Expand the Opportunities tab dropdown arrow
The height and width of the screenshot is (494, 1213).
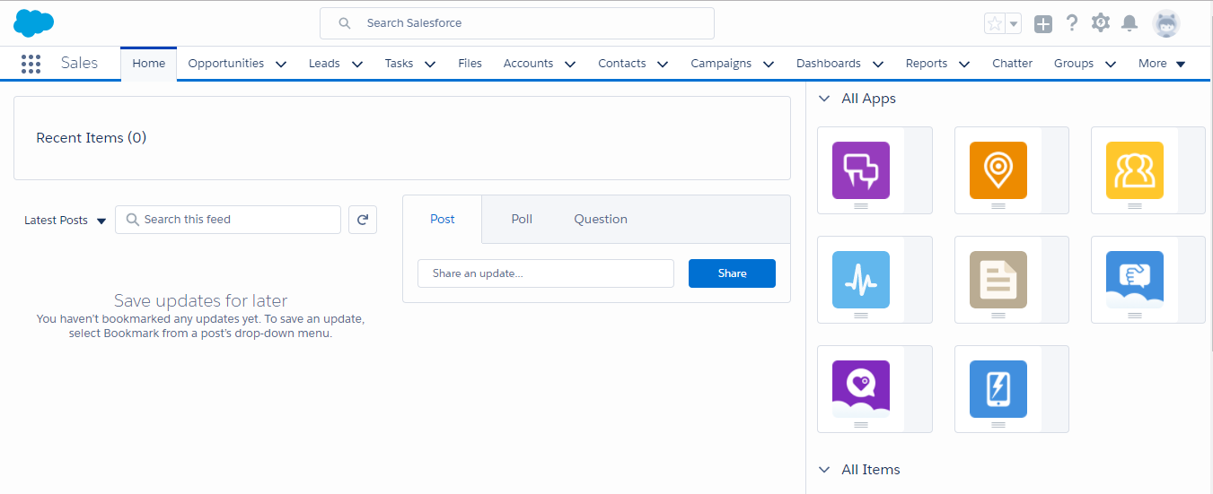pyautogui.click(x=281, y=64)
